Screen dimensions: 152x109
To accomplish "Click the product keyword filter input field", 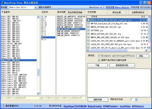I will (x=20, y=98).
